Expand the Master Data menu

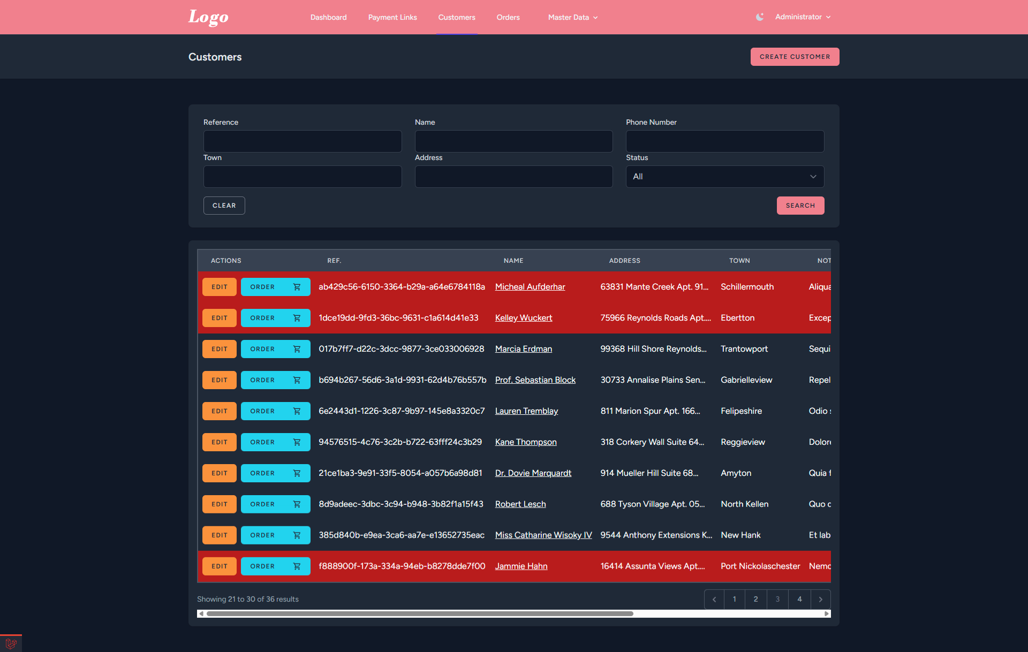pyautogui.click(x=572, y=17)
